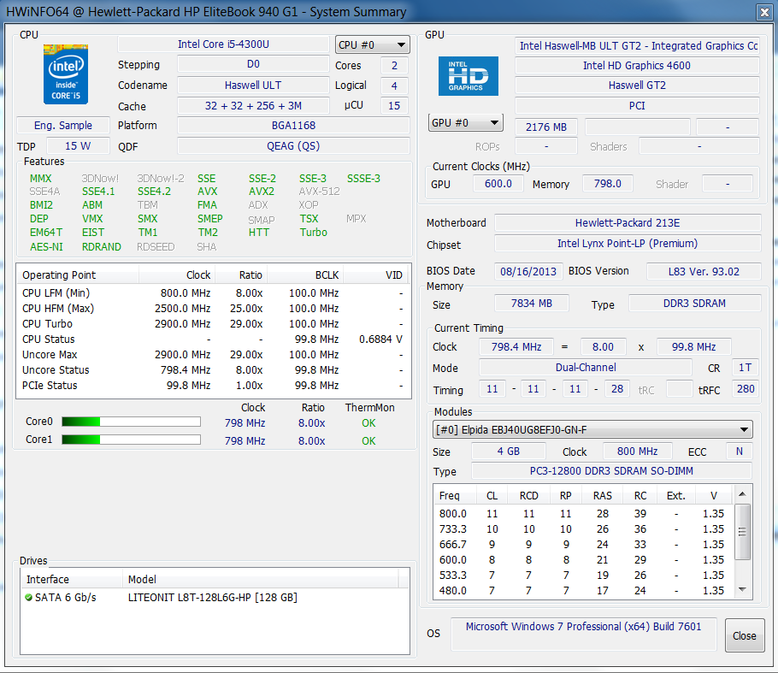Select the PCIe Status row

point(214,385)
